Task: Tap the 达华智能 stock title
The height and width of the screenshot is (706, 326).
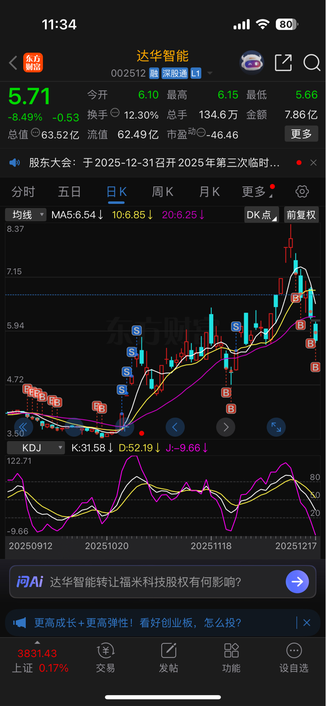Action: point(162,56)
